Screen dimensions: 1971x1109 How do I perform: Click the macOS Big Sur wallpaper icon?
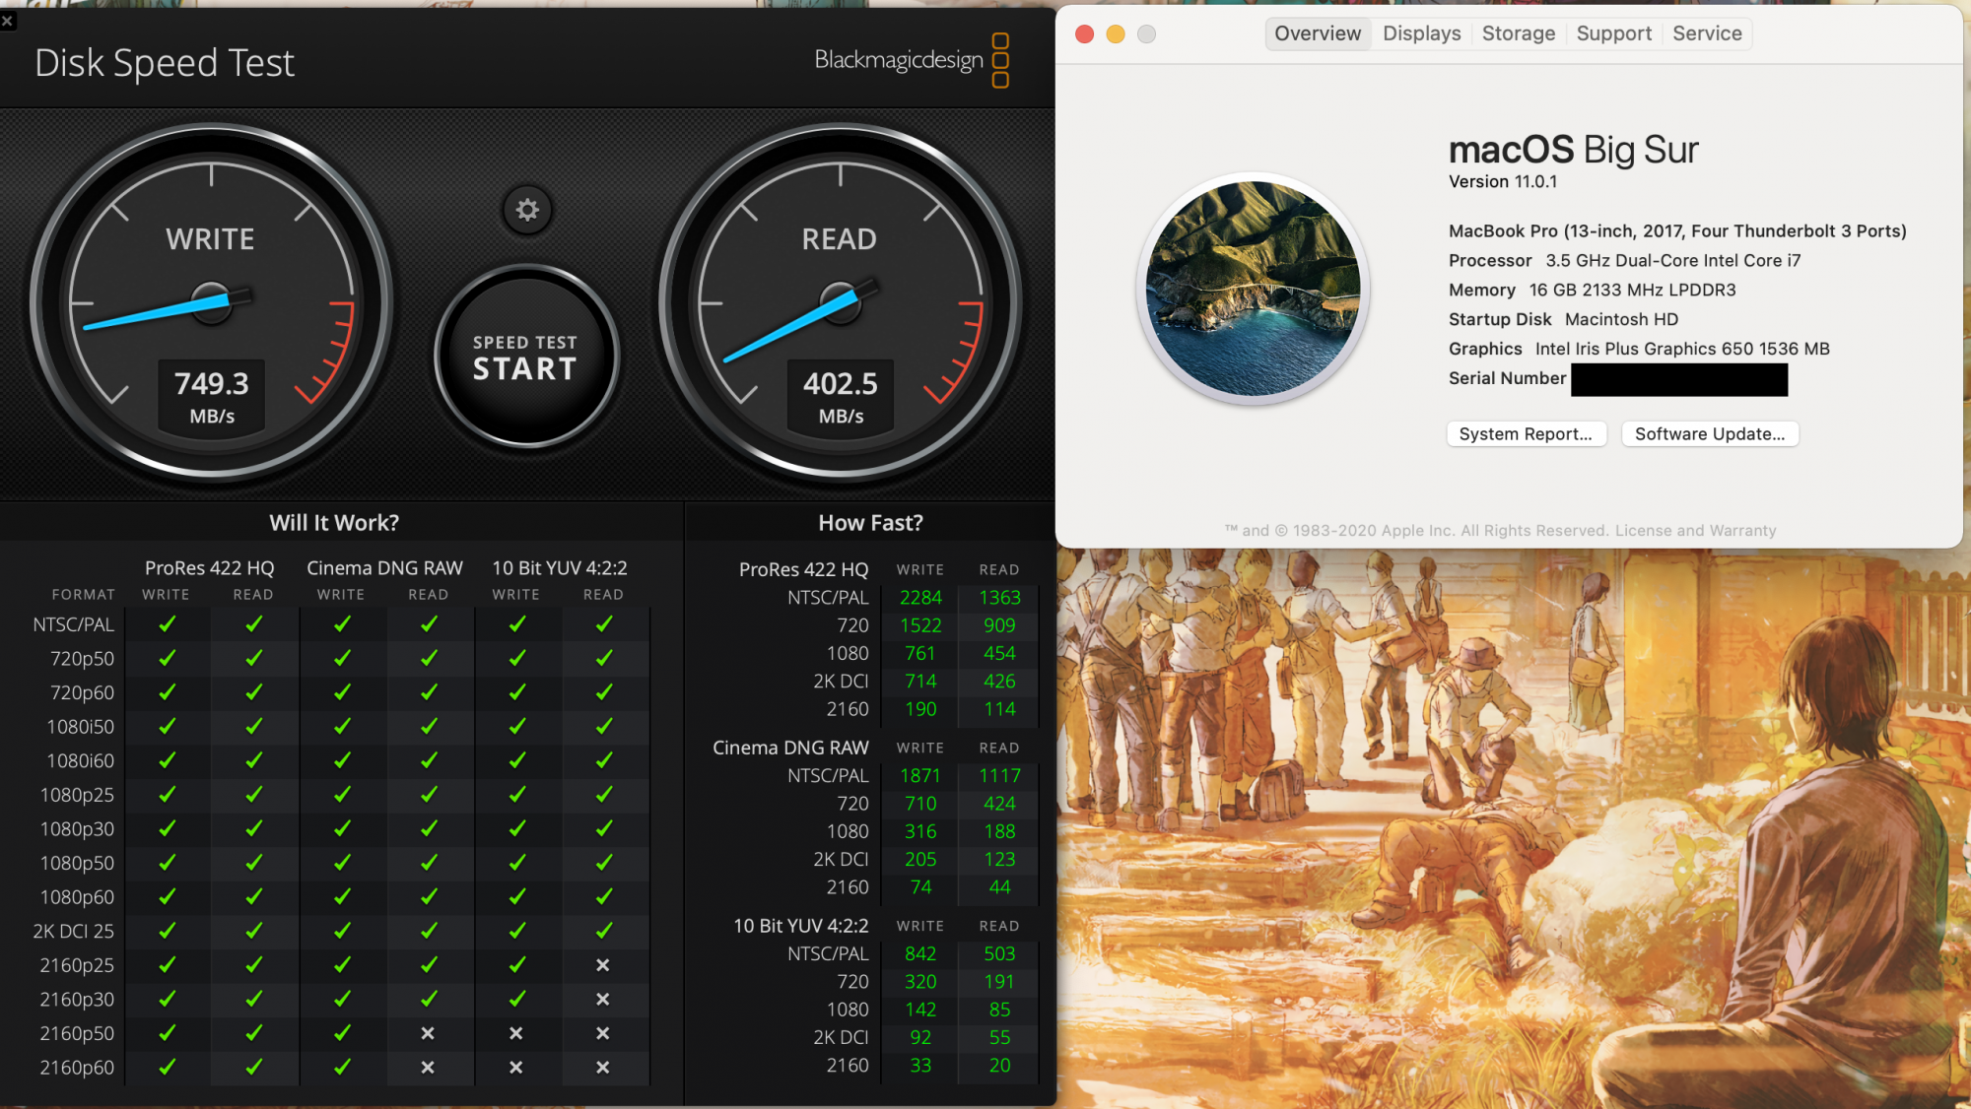[1254, 289]
